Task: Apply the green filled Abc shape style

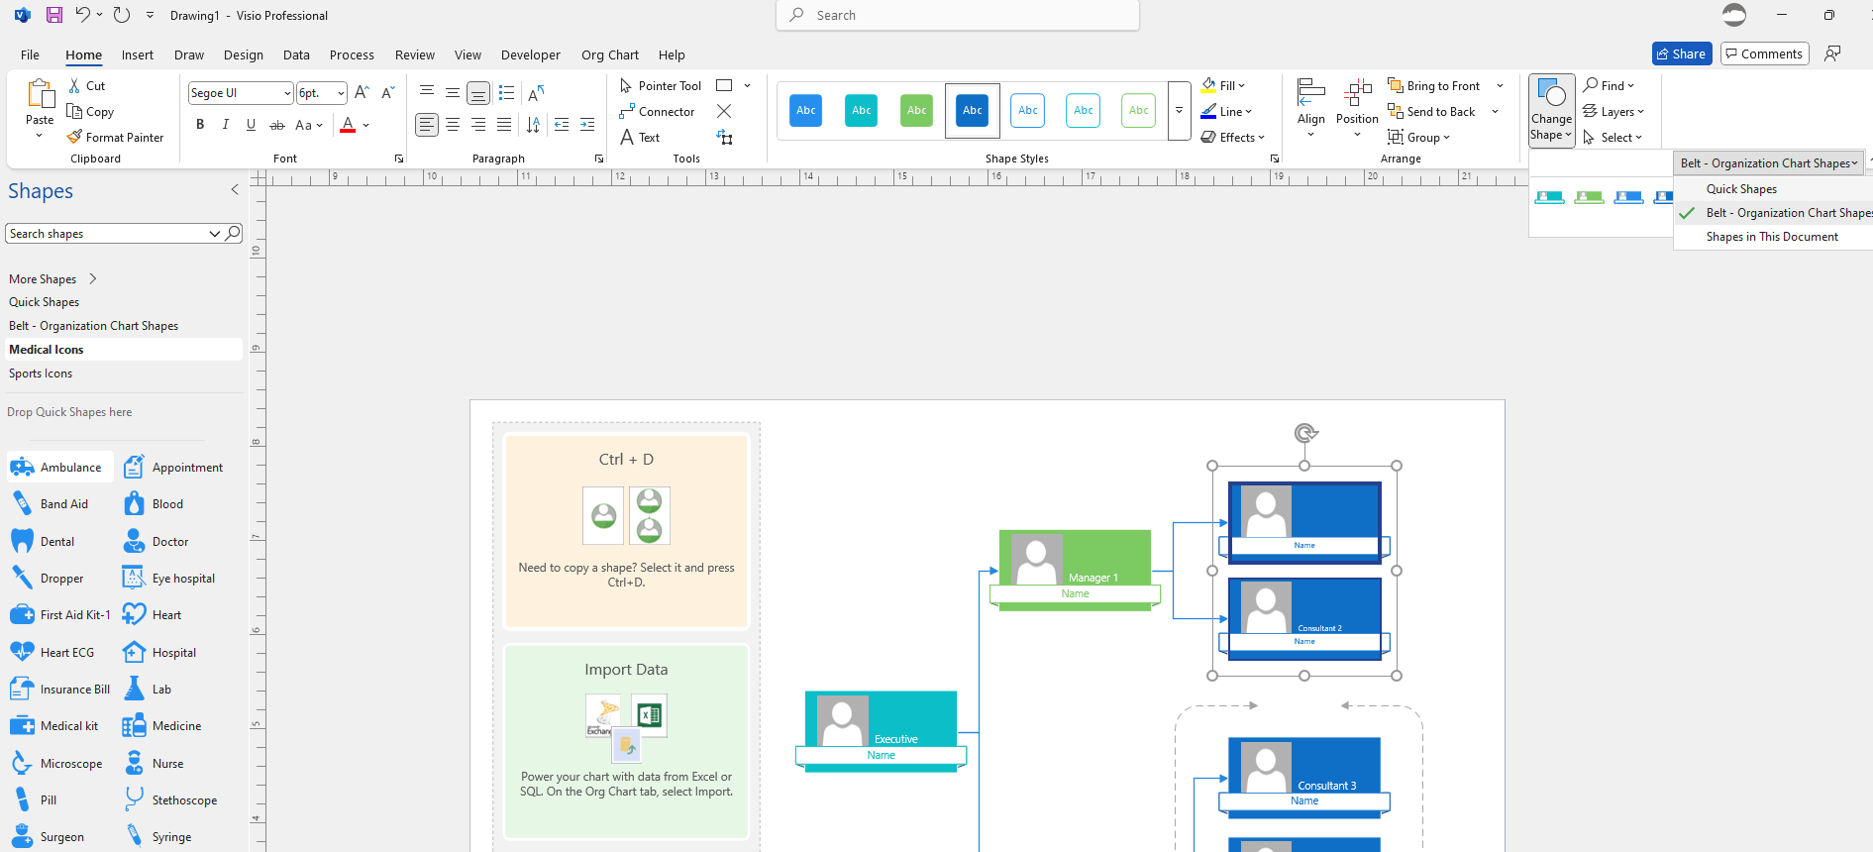Action: tap(917, 110)
